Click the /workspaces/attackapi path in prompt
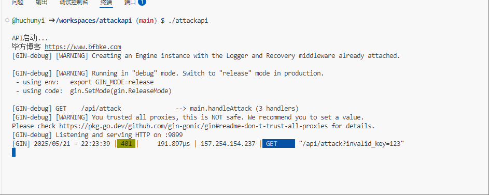 (x=93, y=21)
